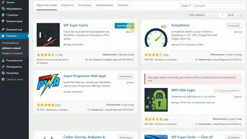The width and height of the screenshot is (247, 139).
Task: Switch to Результаты поиска tab
Action: pyautogui.click(x=47, y=5)
